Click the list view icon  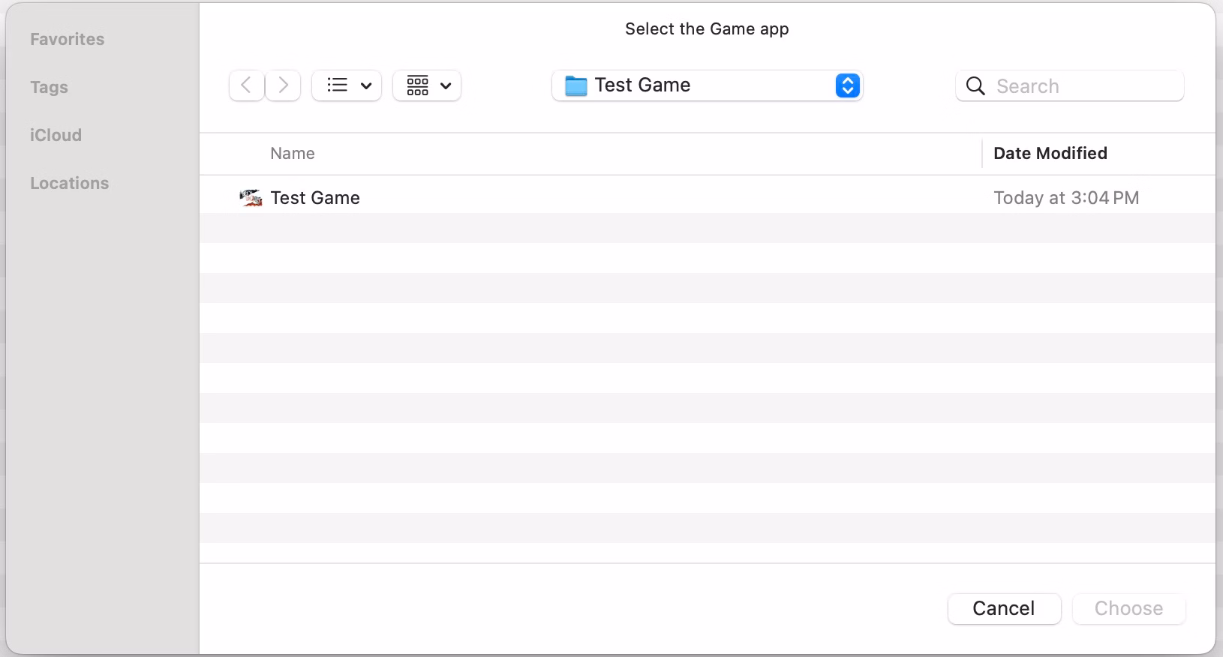(338, 85)
